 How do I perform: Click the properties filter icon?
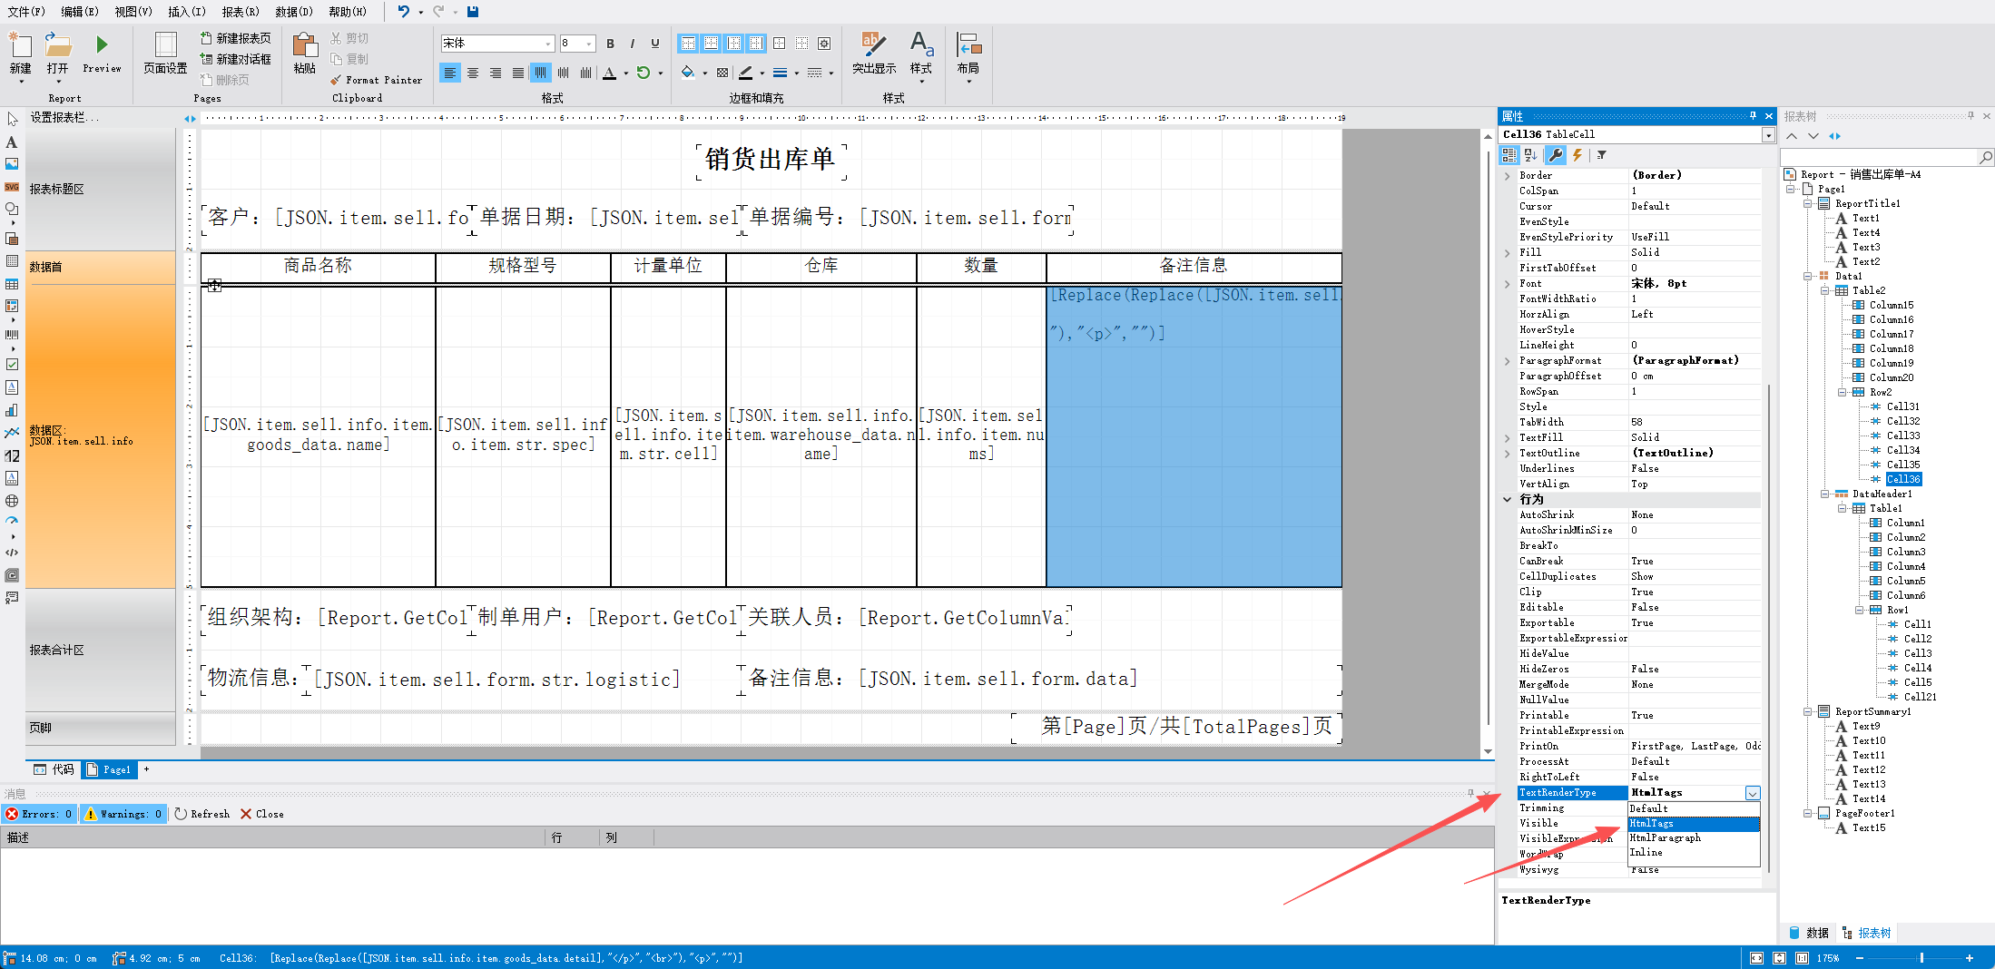coord(1601,155)
